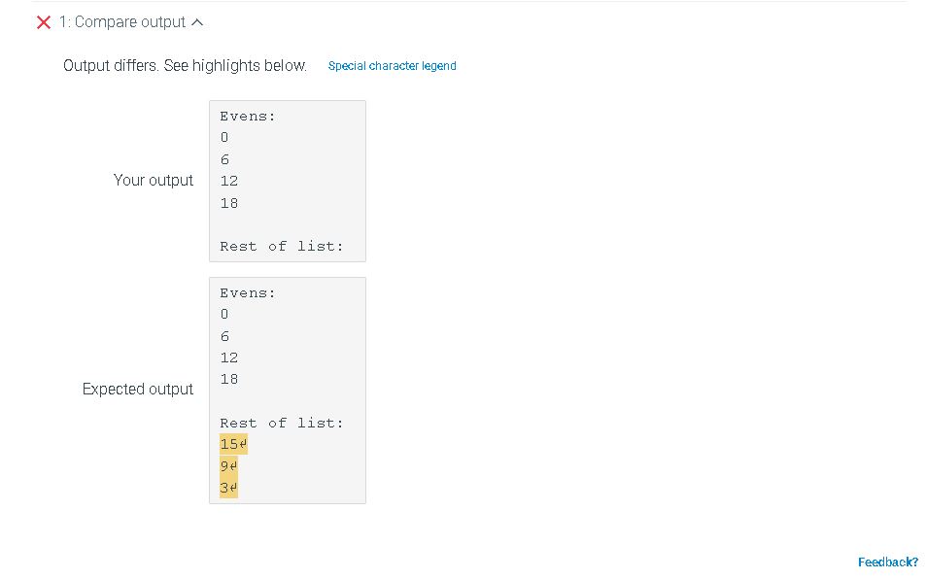Click the upward chevron beside Compare output

(197, 21)
